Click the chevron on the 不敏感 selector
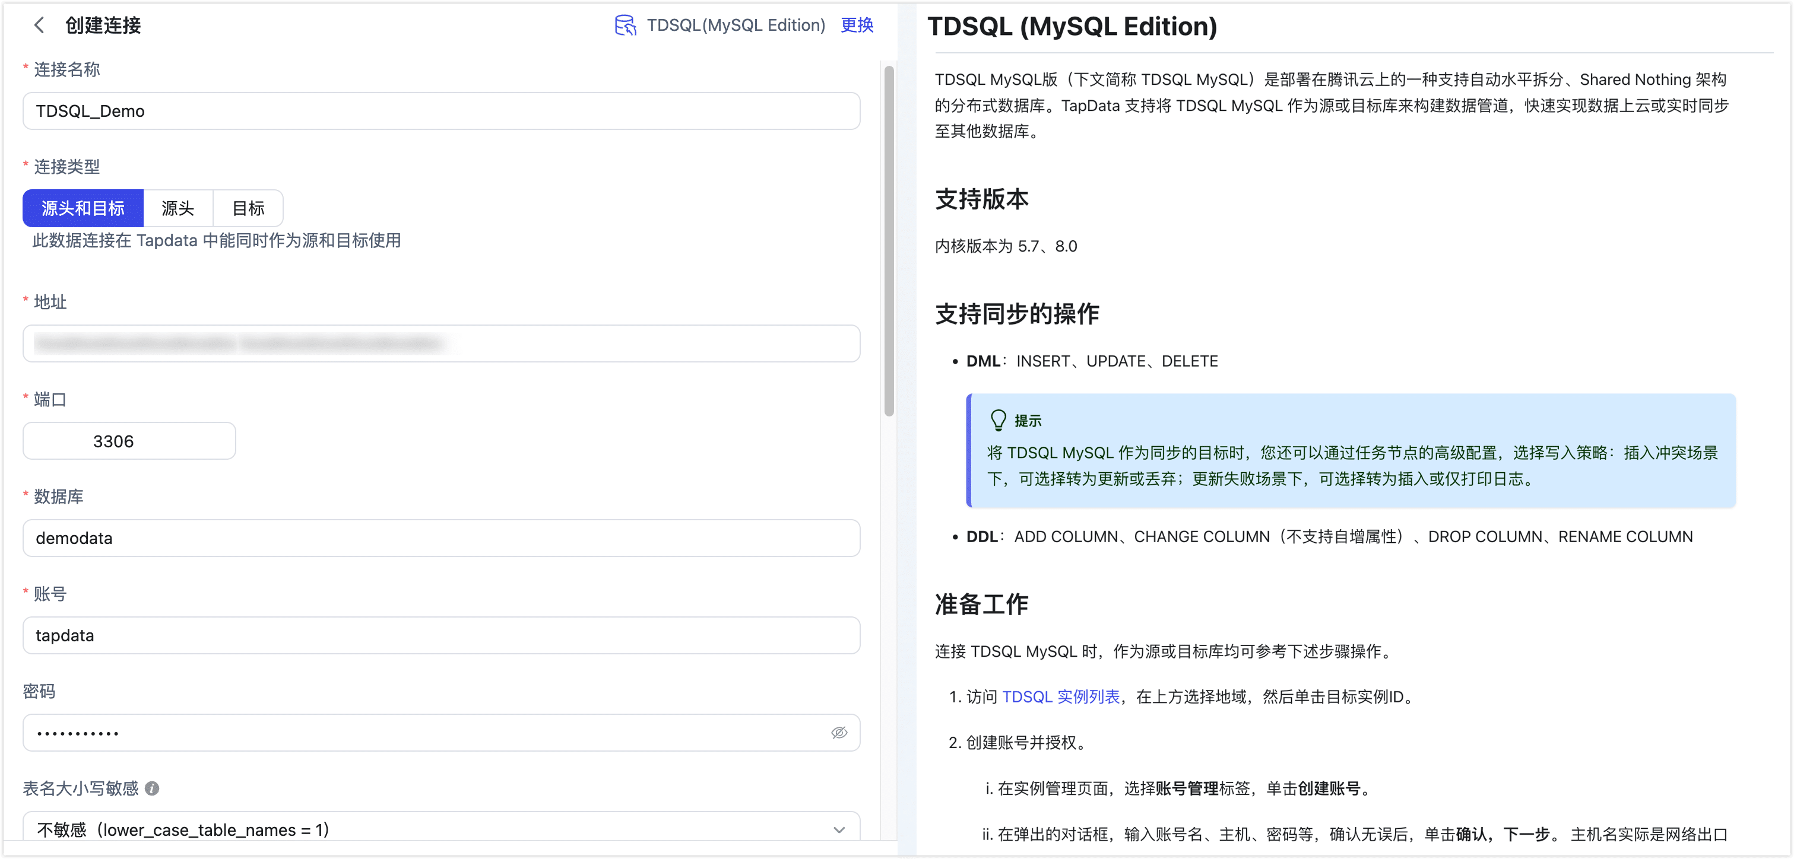 pos(838,829)
